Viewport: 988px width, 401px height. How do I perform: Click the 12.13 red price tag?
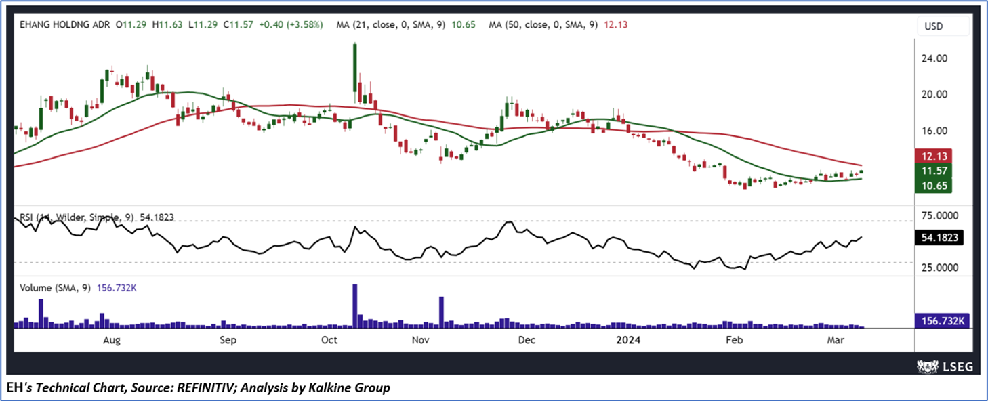[x=934, y=155]
